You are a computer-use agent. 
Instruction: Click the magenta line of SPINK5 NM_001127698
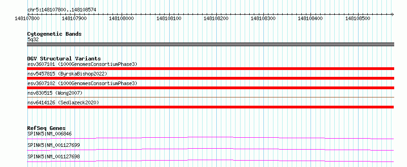coord(210,160)
